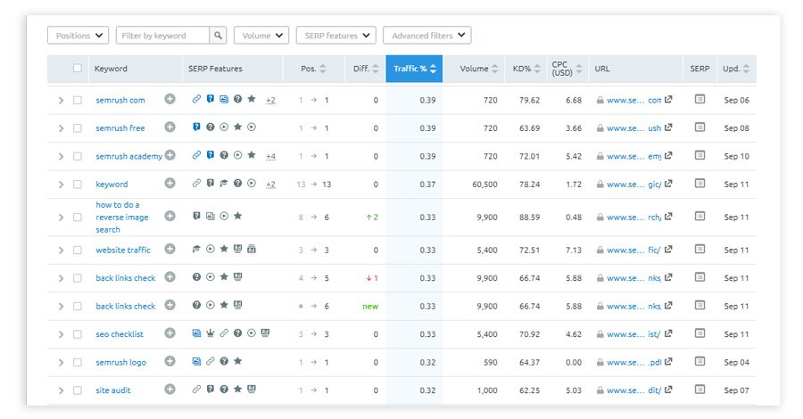View SERP snapshot for 'seo checklist'
The width and height of the screenshot is (803, 419).
coord(700,333)
